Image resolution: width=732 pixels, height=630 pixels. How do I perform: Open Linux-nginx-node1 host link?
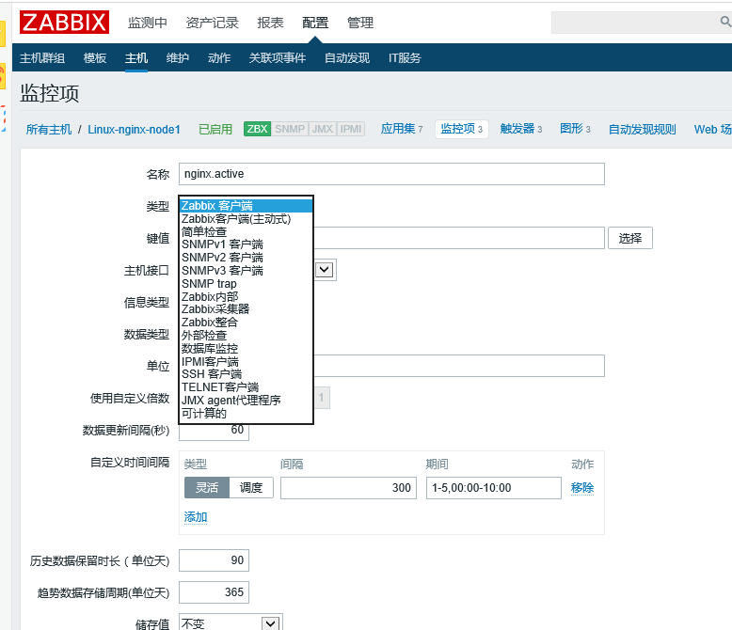click(x=134, y=129)
